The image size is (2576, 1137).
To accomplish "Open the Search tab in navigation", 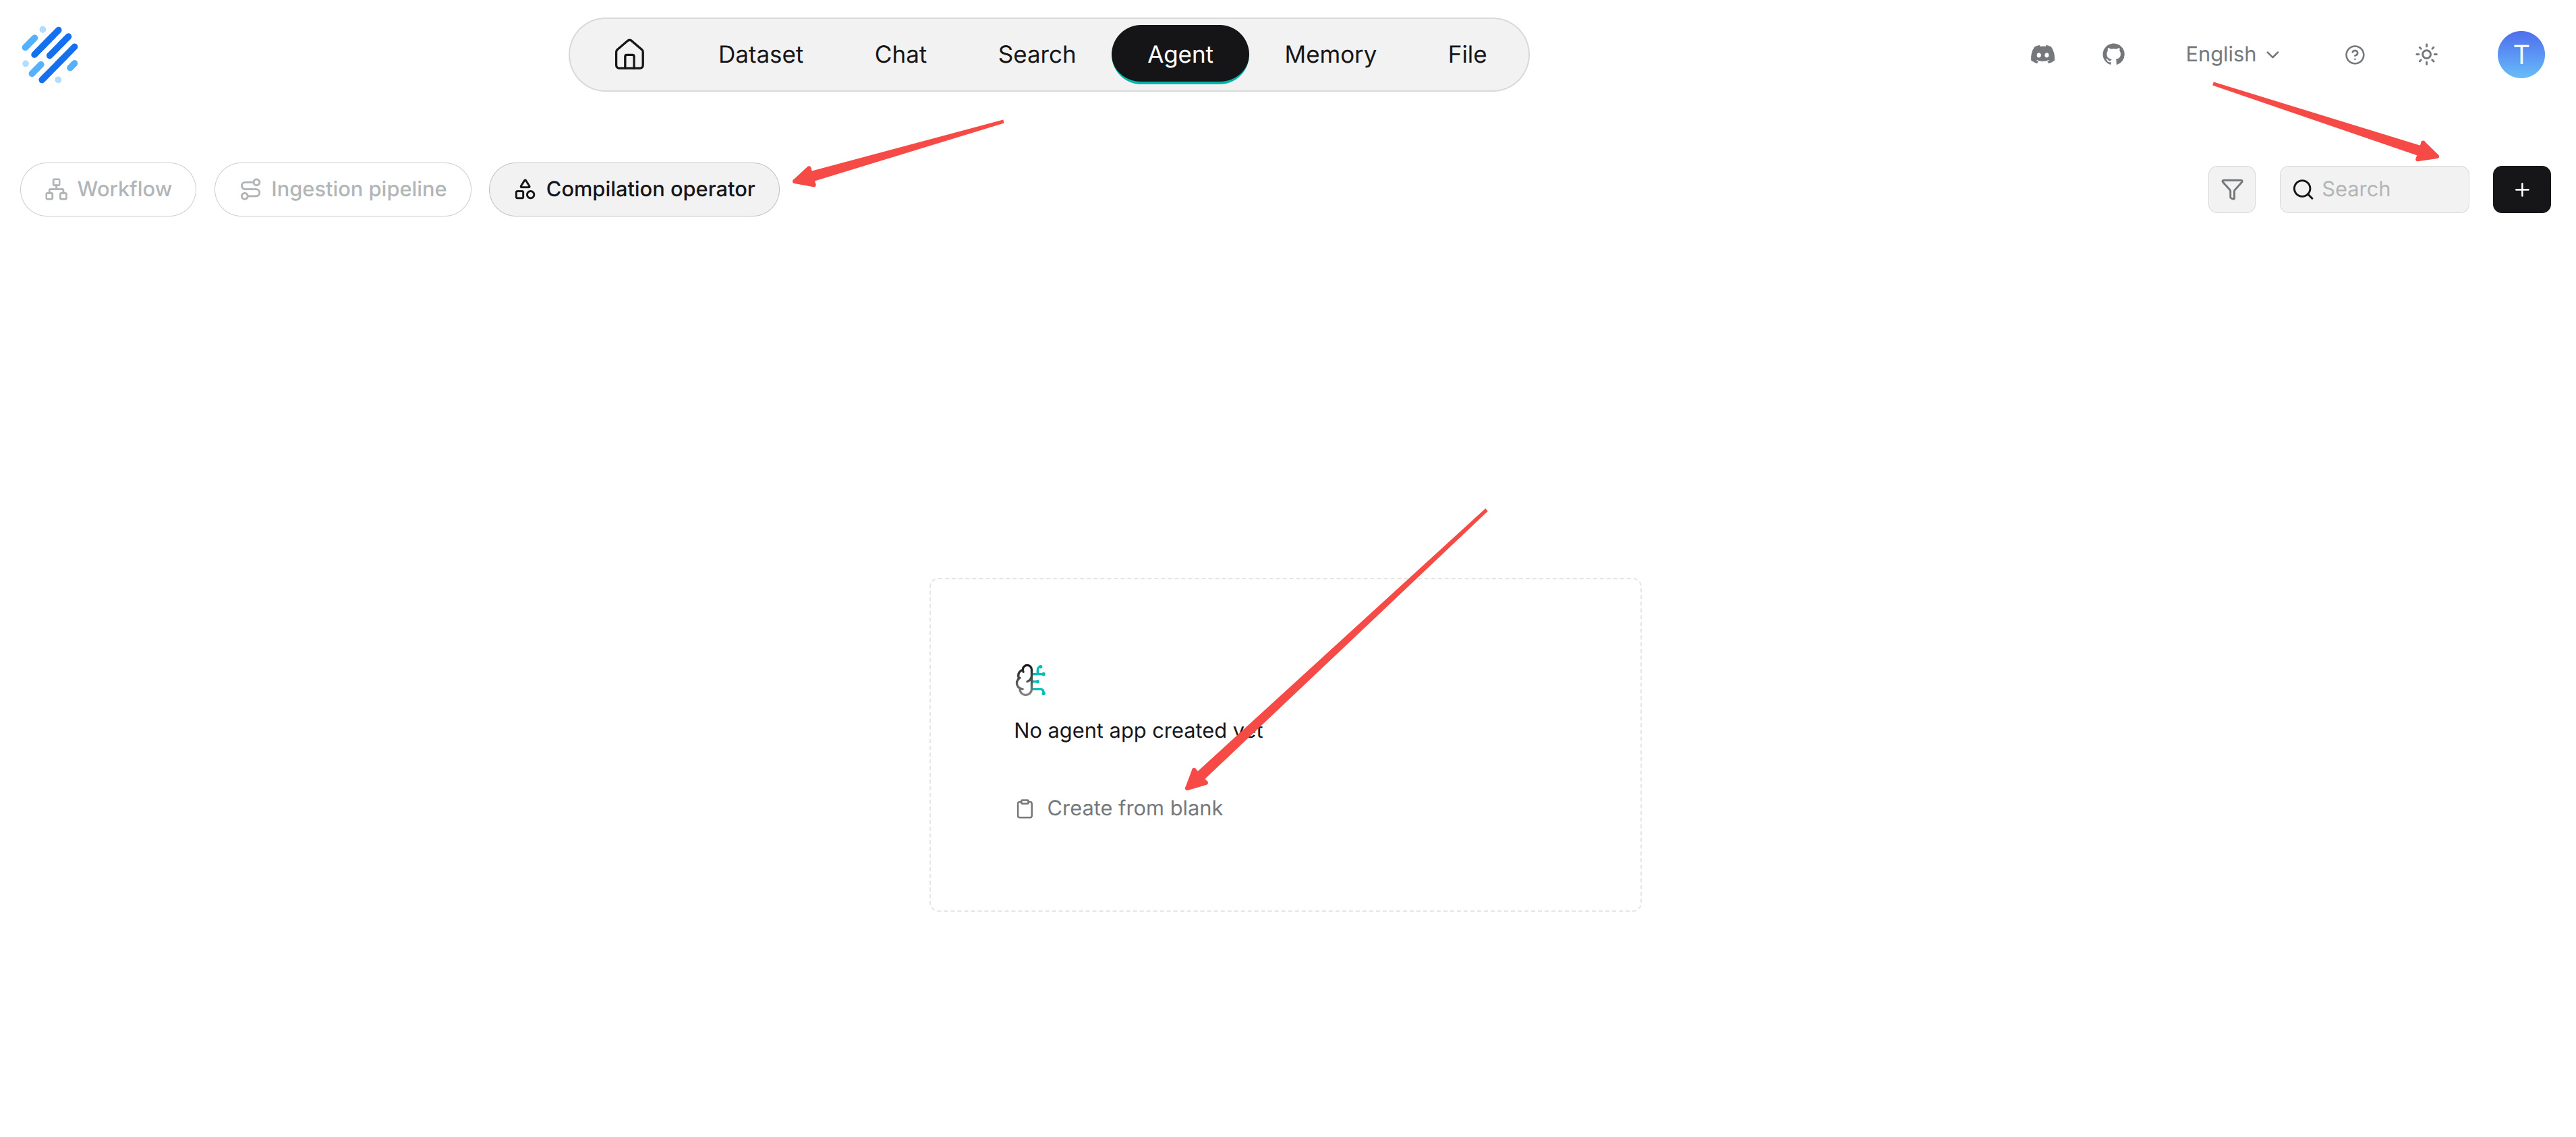I will (x=1036, y=54).
